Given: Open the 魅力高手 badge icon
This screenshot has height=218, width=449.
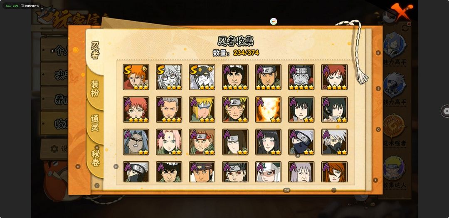Looking at the screenshot, I should coord(394,45).
